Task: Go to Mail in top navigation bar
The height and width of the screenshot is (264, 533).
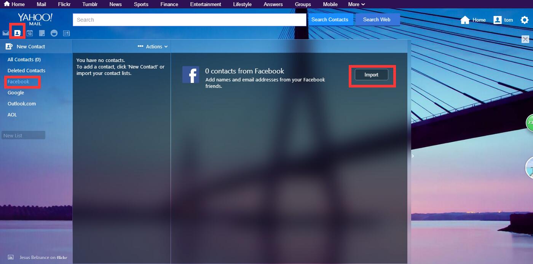Action: coord(41,4)
